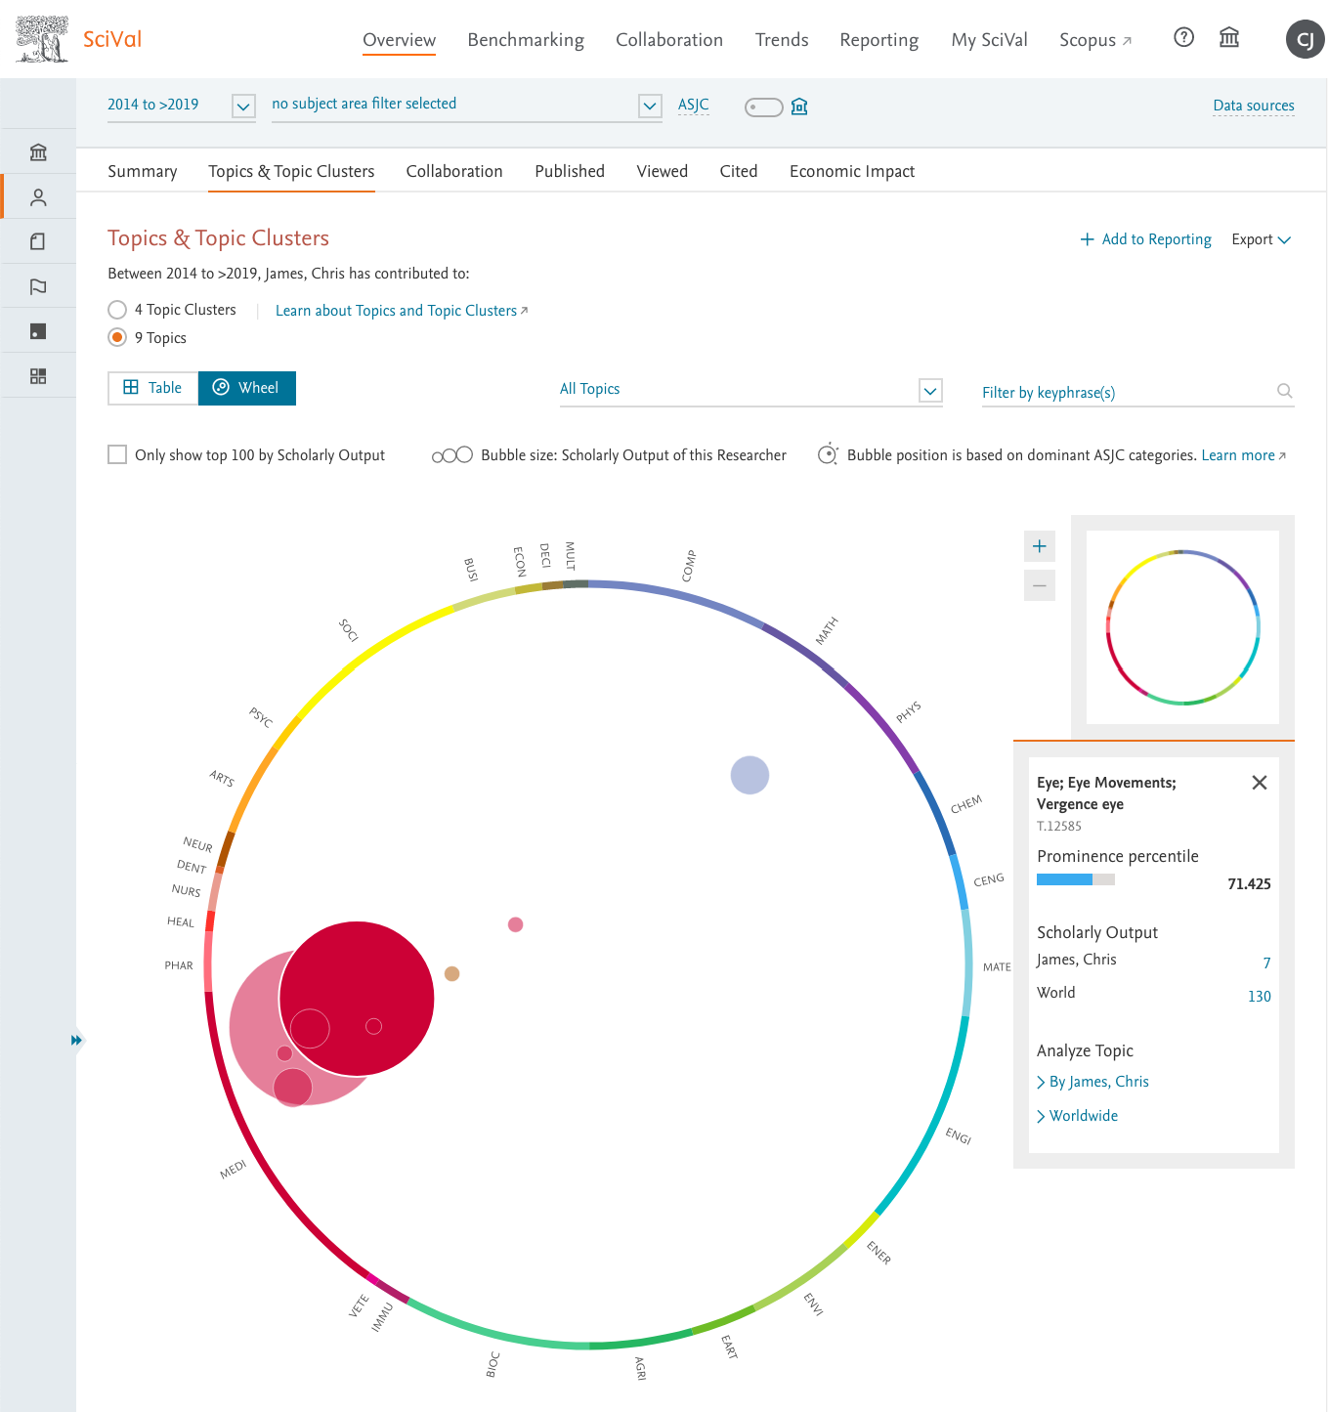1328x1412 pixels.
Task: Select the 9 Topics radio button
Action: coord(117,337)
